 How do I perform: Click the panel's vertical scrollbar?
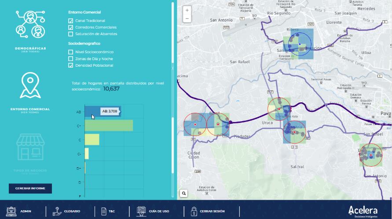click(173, 33)
